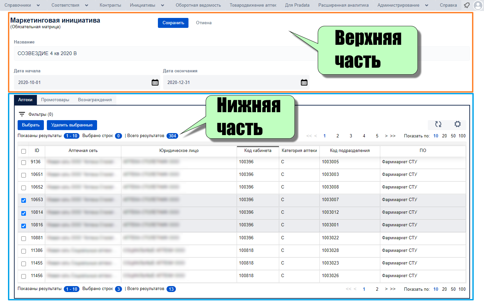
Task: Click the Дата начала date field
Action: pos(87,82)
